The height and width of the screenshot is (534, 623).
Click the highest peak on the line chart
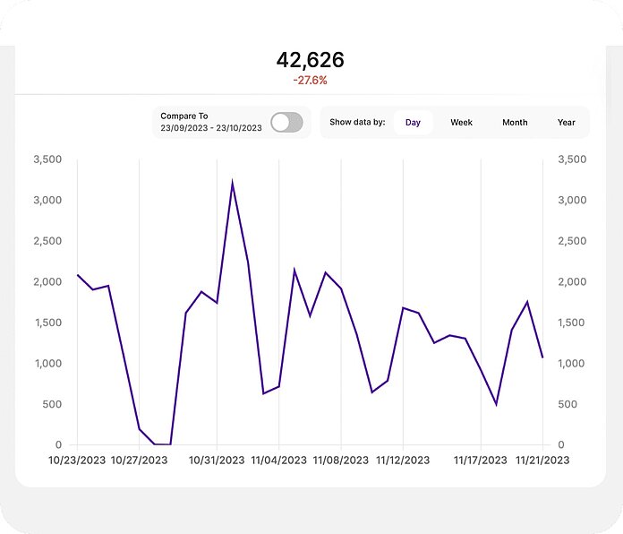pos(232,183)
